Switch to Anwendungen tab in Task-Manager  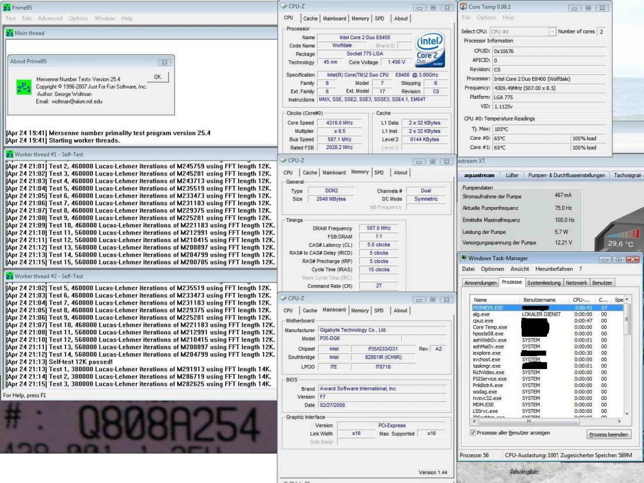(x=480, y=283)
